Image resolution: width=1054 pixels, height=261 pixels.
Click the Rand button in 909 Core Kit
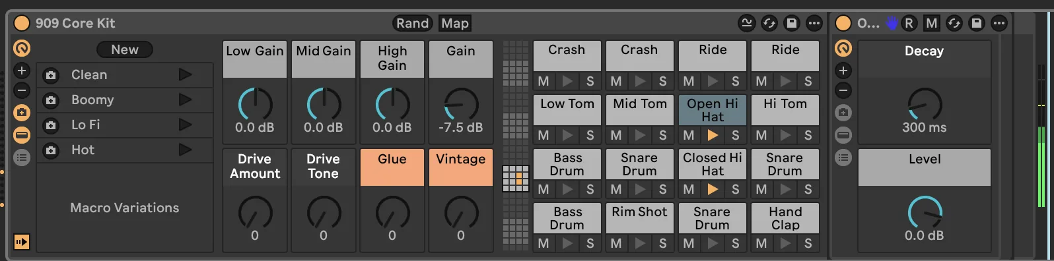413,23
